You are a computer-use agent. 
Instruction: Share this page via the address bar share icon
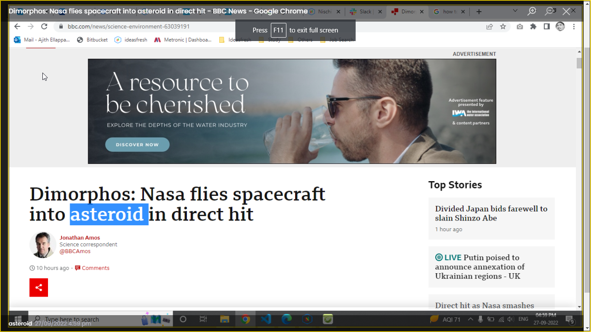(489, 26)
